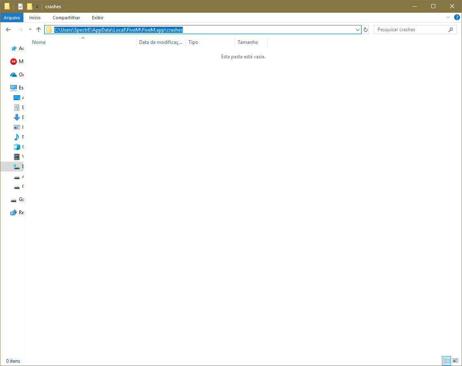Viewport: 462px width, 366px height.
Task: Switch to the Início ribbon tab
Action: tap(35, 18)
